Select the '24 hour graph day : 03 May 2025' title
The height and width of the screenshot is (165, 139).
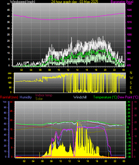pos(75,2)
